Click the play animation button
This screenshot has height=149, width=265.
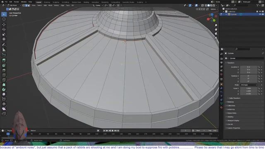click(113, 131)
